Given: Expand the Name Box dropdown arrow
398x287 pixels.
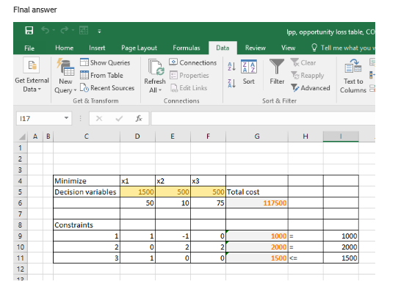Looking at the screenshot, I should point(67,118).
